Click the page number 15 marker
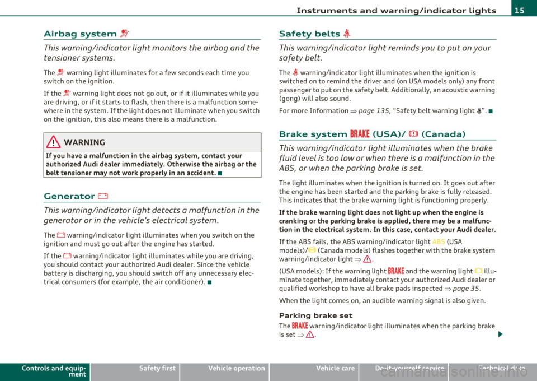 click(x=520, y=10)
